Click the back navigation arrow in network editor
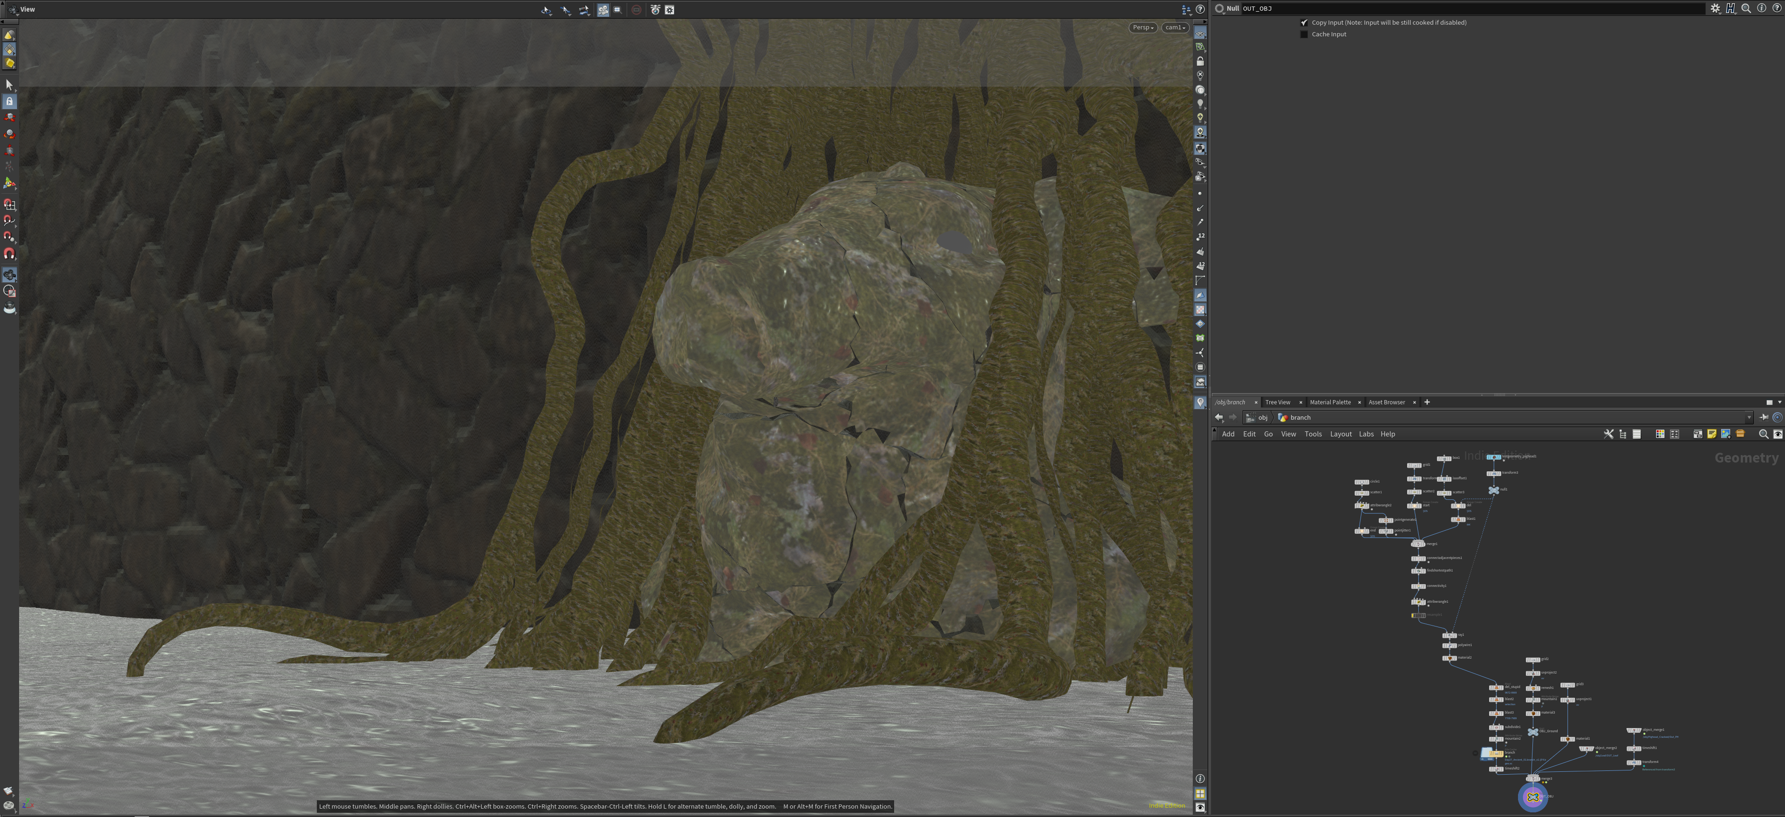 tap(1219, 417)
